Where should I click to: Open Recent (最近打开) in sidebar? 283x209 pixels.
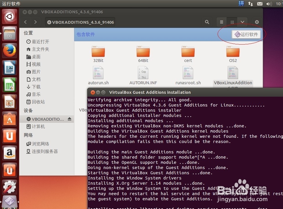(x=38, y=42)
